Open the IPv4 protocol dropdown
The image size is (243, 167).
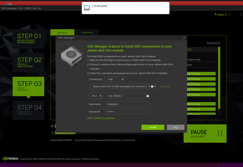(95, 96)
